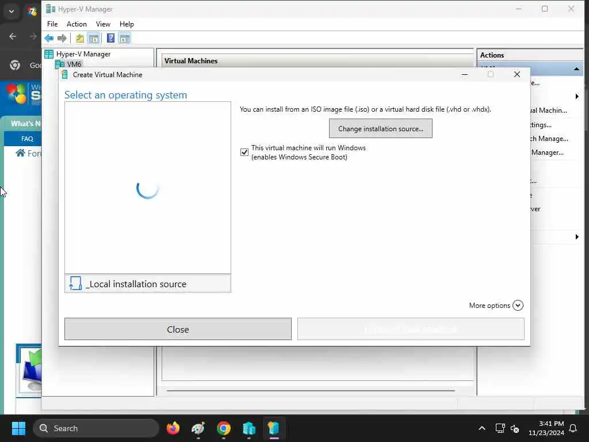Click the horizontal scrollbar in Virtual Machines pane
The height and width of the screenshot is (442, 589).
click(311, 391)
